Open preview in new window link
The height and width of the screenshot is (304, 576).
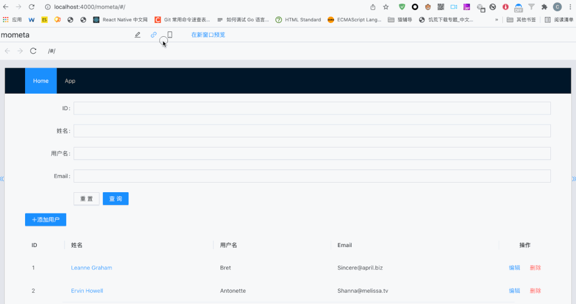click(x=208, y=35)
